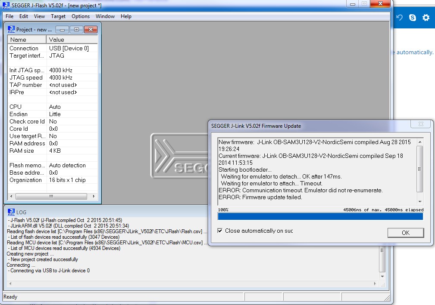This screenshot has width=435, height=305.
Task: Select the Connection row
Action: point(53,48)
